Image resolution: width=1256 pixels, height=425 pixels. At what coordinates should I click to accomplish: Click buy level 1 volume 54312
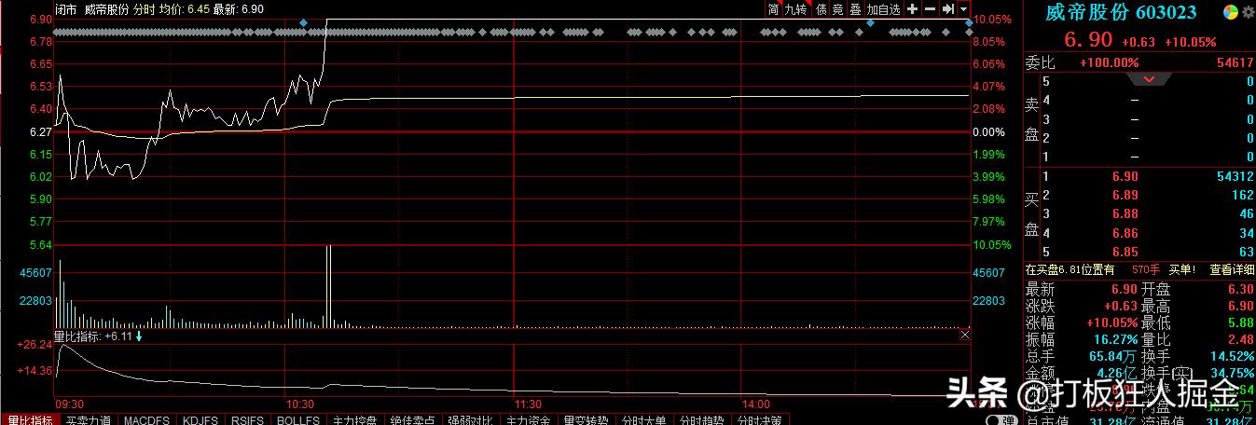pyautogui.click(x=1235, y=176)
